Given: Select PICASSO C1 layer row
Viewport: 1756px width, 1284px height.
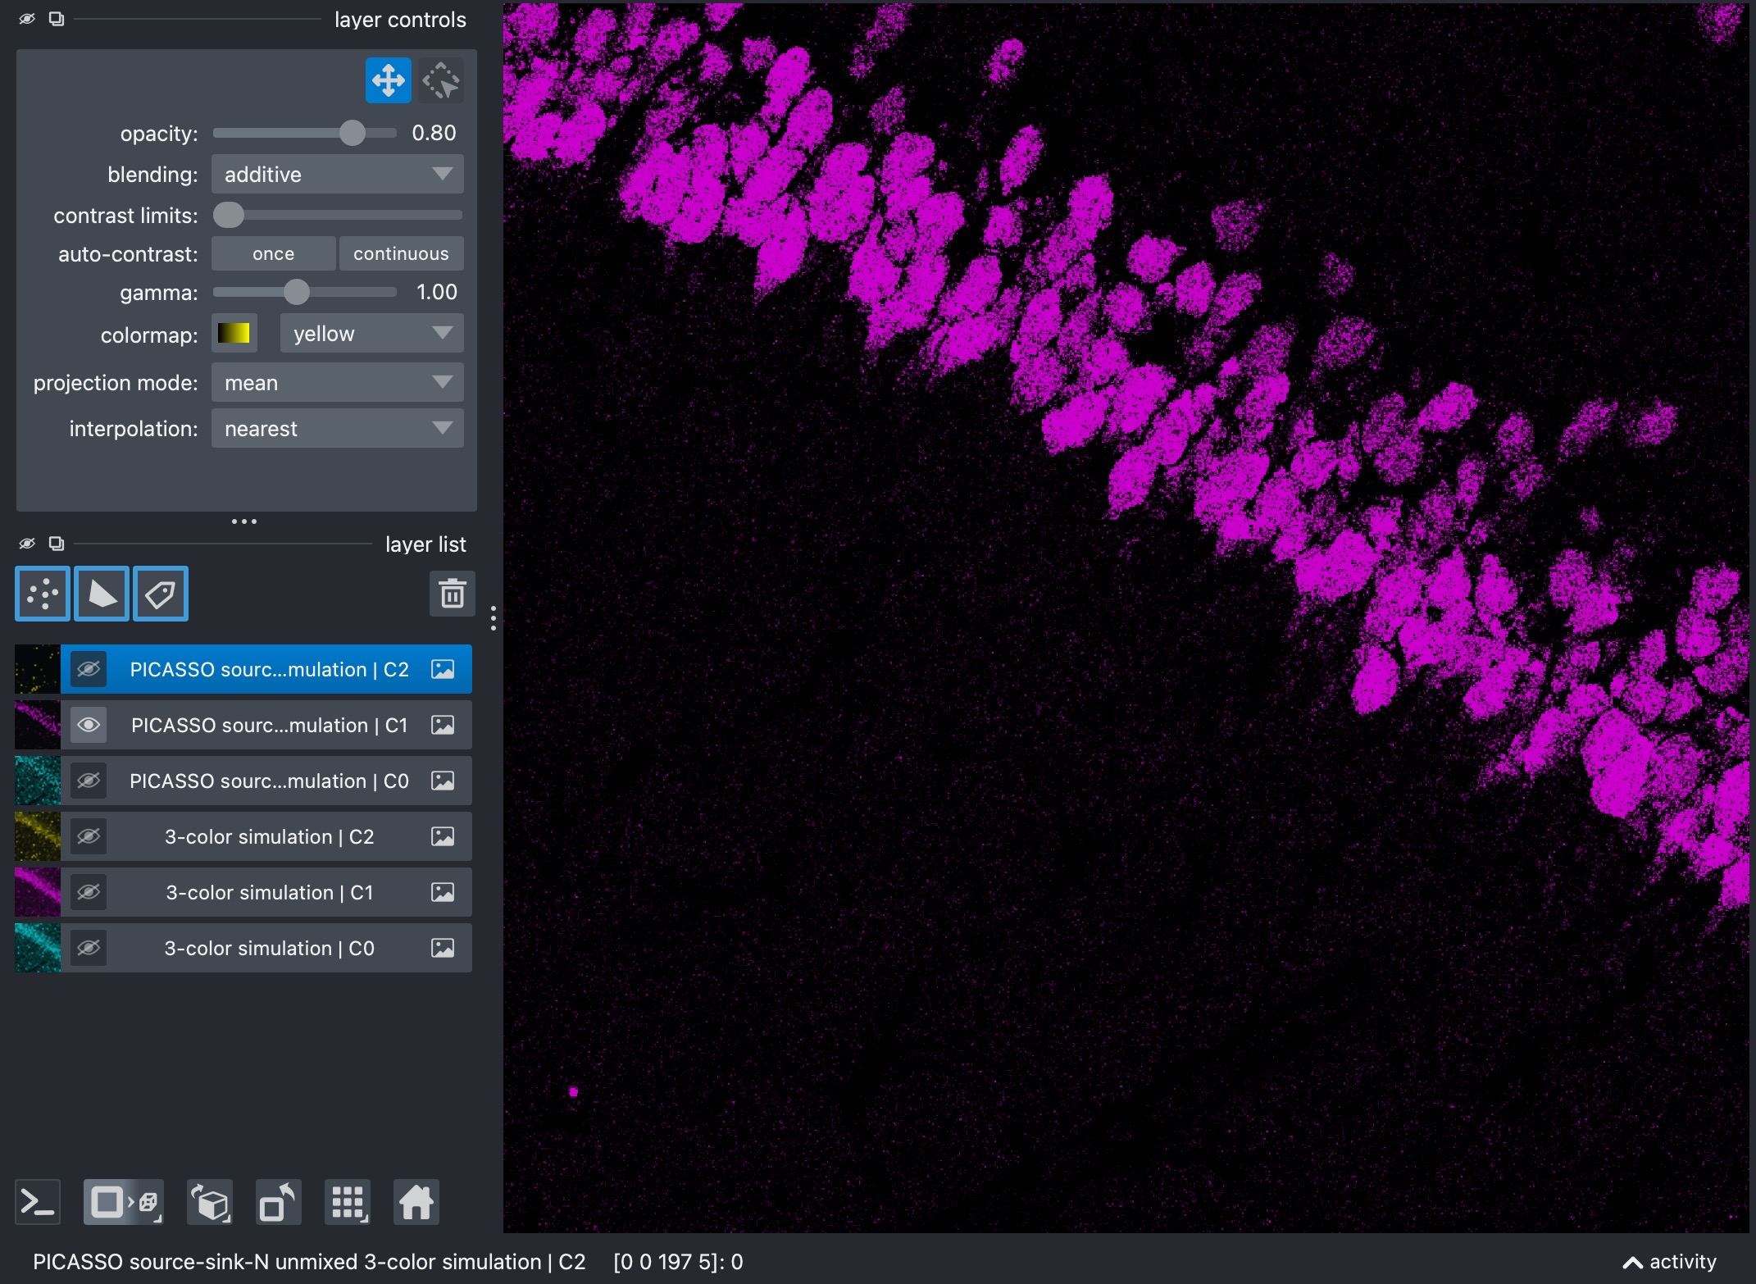Looking at the screenshot, I should coord(243,725).
